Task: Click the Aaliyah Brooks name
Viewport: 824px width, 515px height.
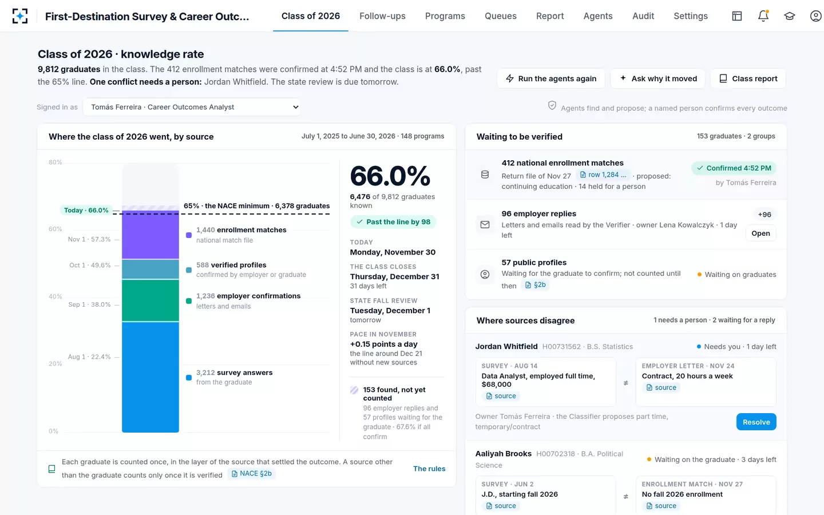Action: point(504,454)
